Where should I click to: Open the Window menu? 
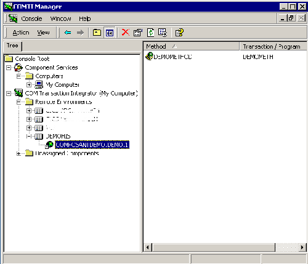click(x=61, y=18)
